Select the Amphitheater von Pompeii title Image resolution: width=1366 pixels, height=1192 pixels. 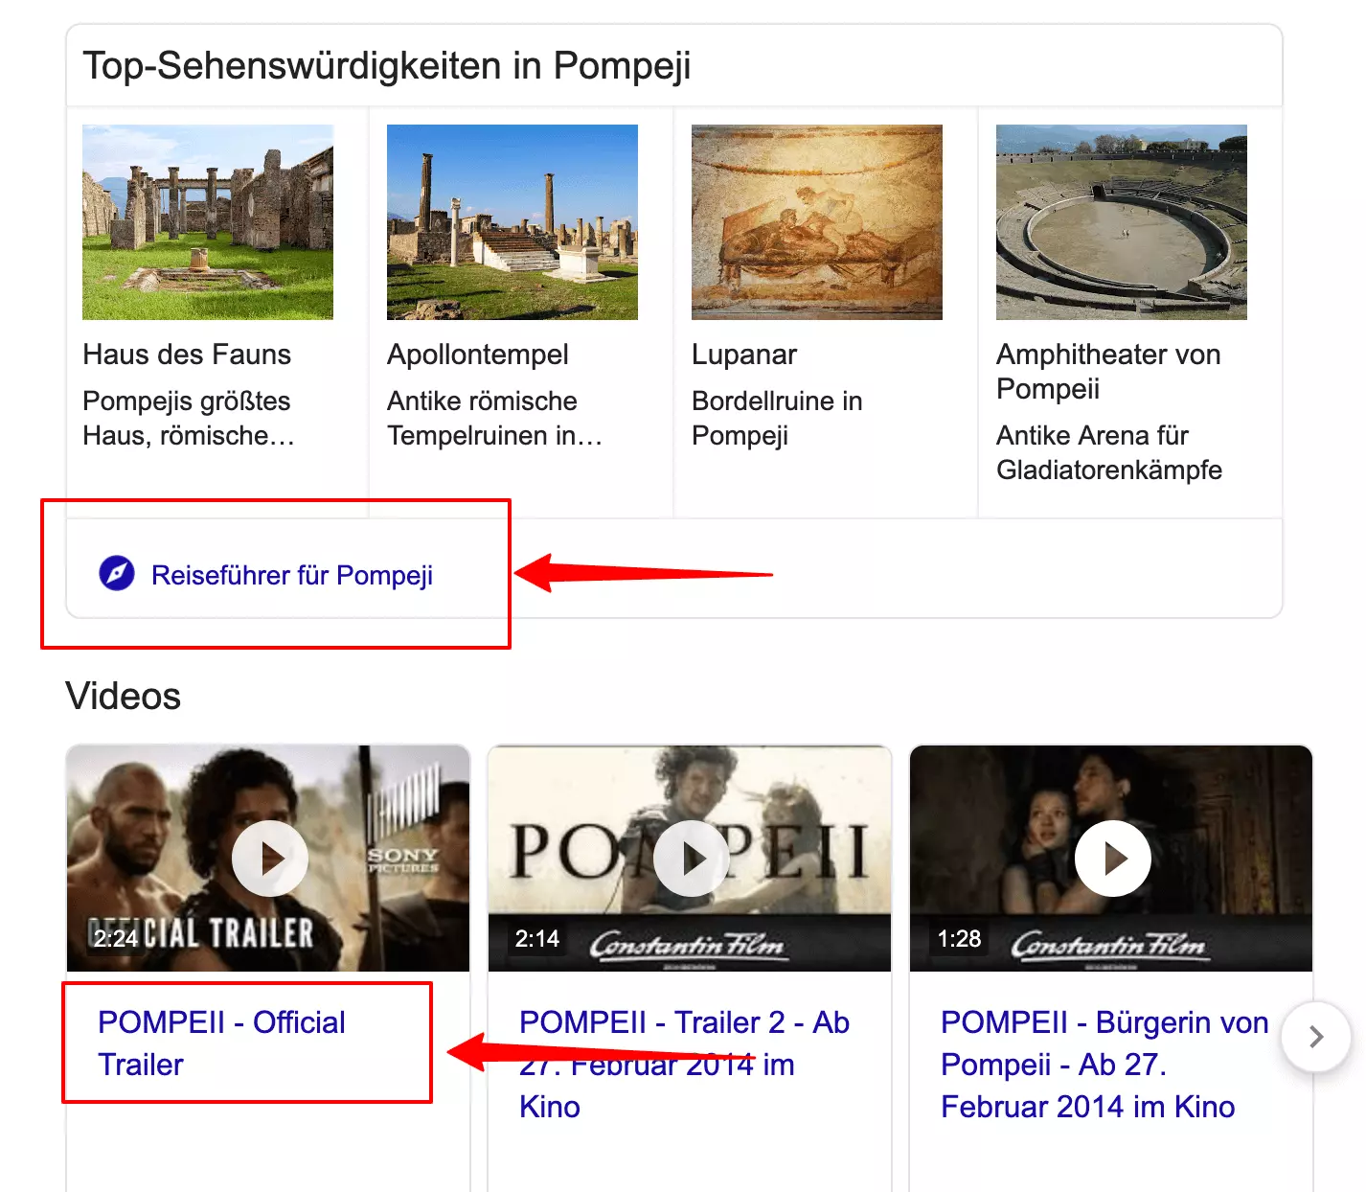[x=1108, y=372]
